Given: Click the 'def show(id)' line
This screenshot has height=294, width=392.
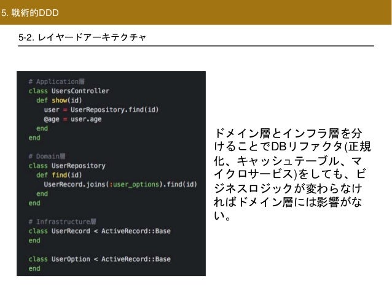Looking at the screenshot, I should pos(59,101).
